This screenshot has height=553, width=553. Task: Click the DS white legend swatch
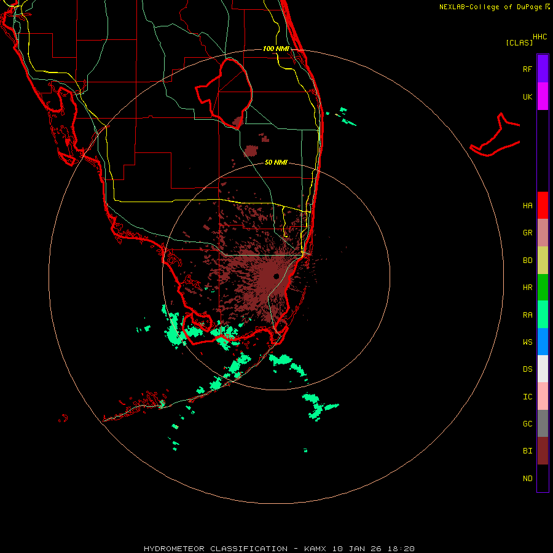click(543, 369)
